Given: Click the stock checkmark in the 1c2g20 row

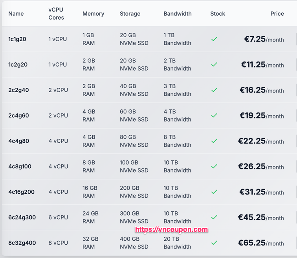Looking at the screenshot, I should 214,65.
